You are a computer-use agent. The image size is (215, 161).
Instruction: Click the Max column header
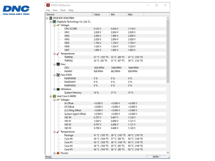135,14
